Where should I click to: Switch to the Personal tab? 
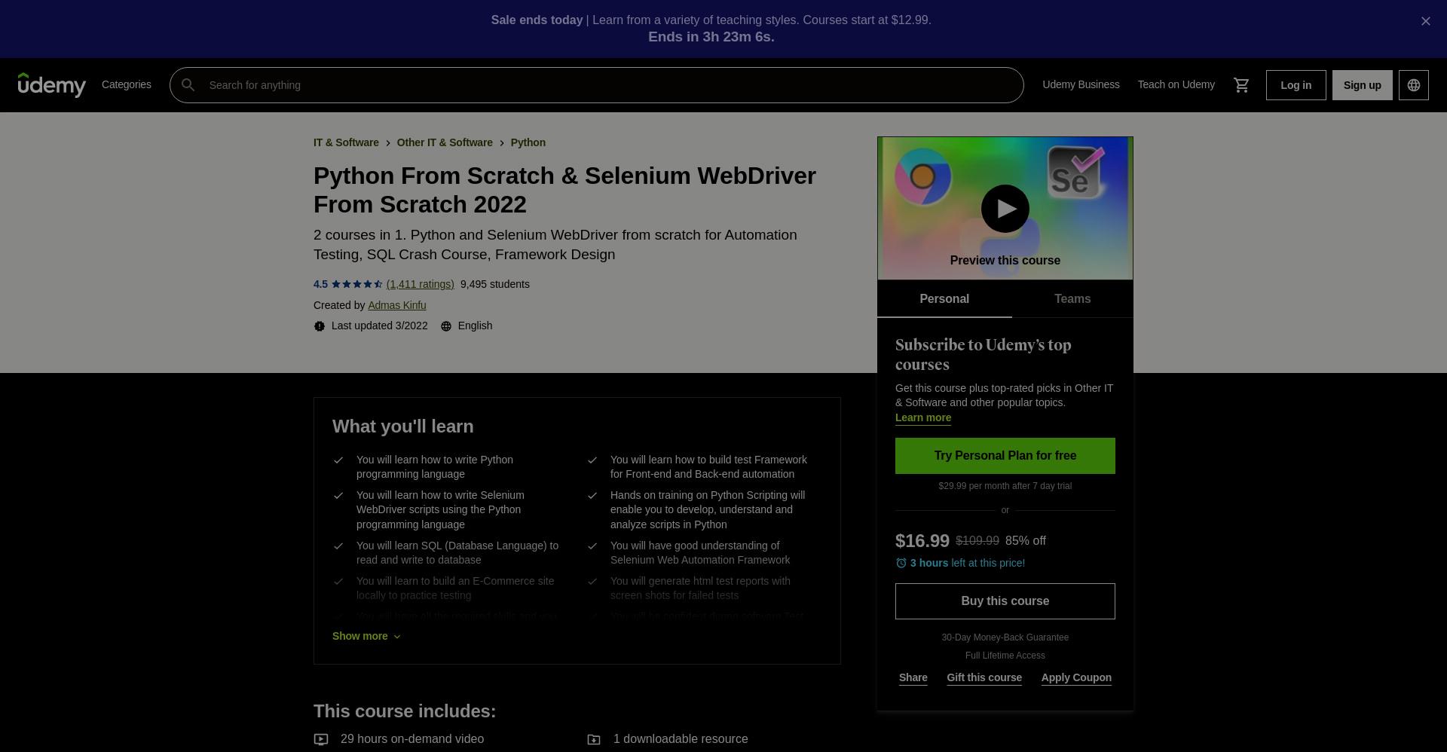[x=944, y=299]
